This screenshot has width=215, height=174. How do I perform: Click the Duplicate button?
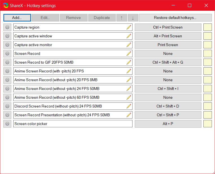[102, 18]
